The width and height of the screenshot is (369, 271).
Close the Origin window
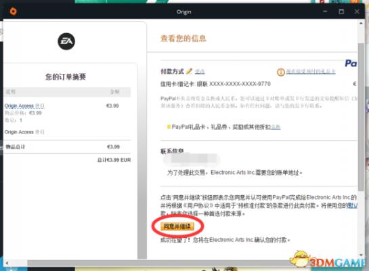357,12
